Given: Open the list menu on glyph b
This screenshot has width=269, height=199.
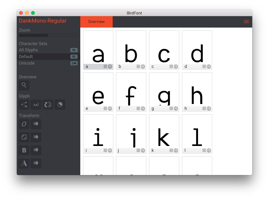Looking at the screenshot, I should click(138, 67).
